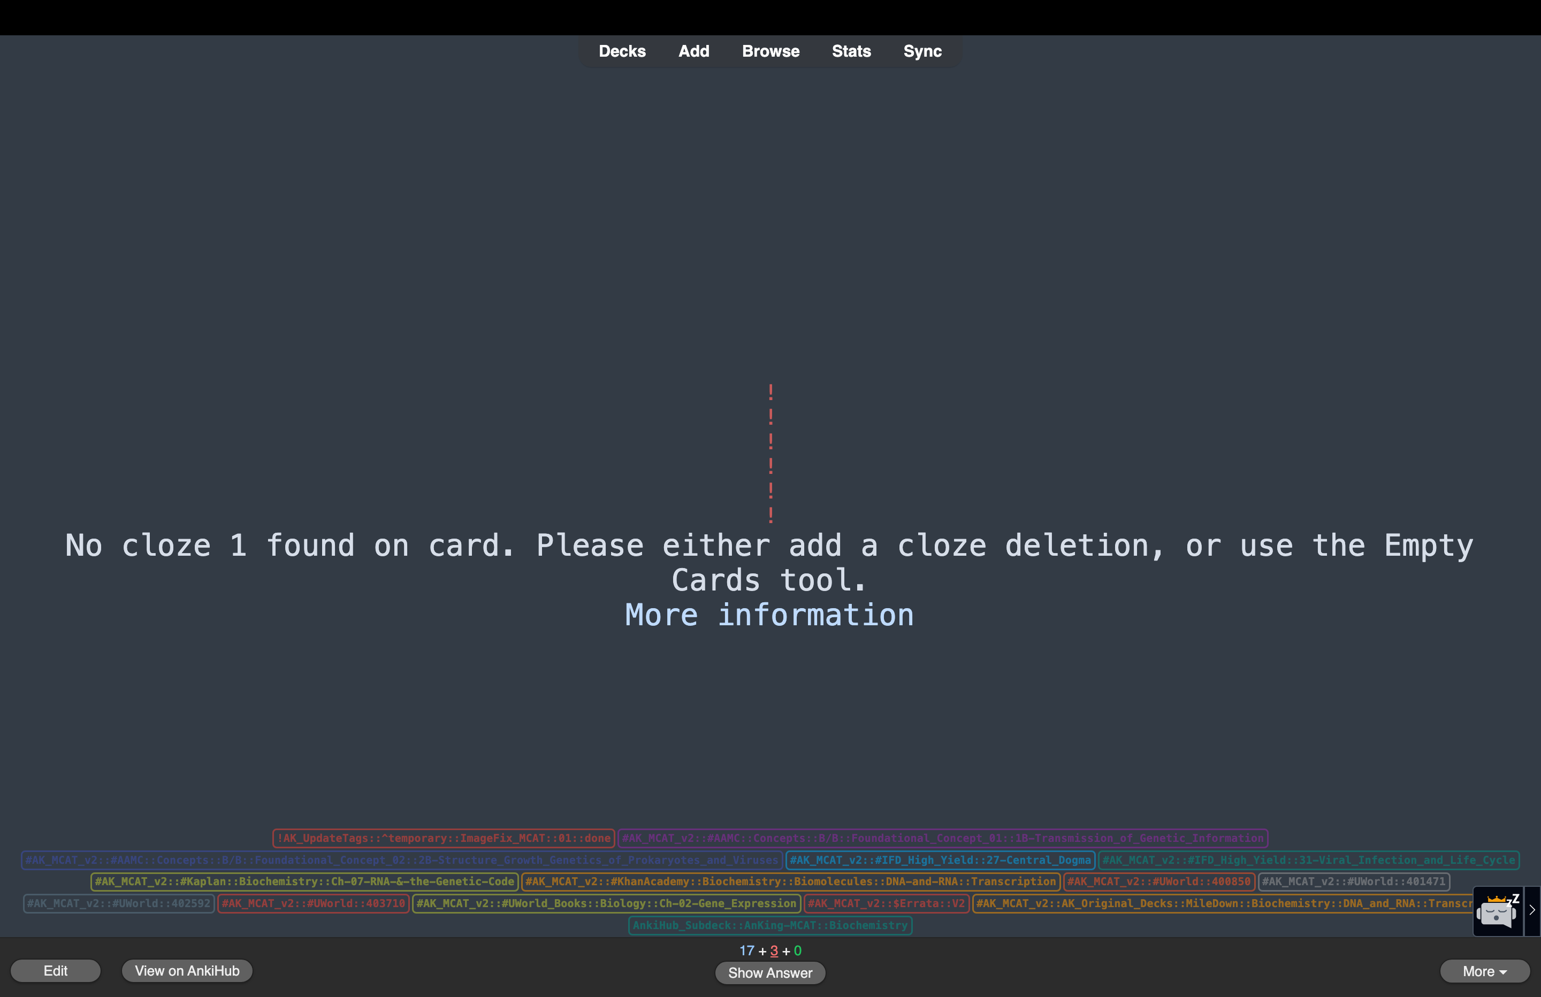Click the AnkiHub_Subdeck AnKing-MCAT Biochemistry tag
This screenshot has width=1541, height=997.
770,925
